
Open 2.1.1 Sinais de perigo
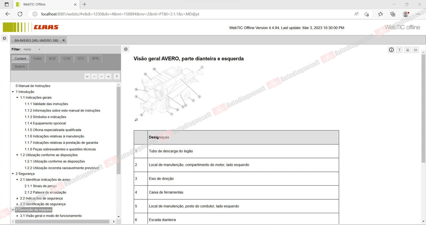point(41,186)
